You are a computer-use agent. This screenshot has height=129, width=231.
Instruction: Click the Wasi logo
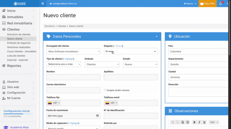[20, 3]
